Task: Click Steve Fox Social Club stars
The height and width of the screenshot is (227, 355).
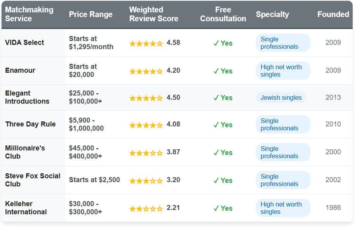Action: point(146,181)
